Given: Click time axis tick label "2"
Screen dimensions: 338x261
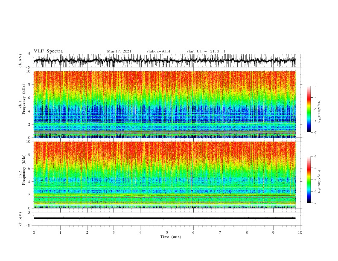Looking at the screenshot, I should coord(87,232).
